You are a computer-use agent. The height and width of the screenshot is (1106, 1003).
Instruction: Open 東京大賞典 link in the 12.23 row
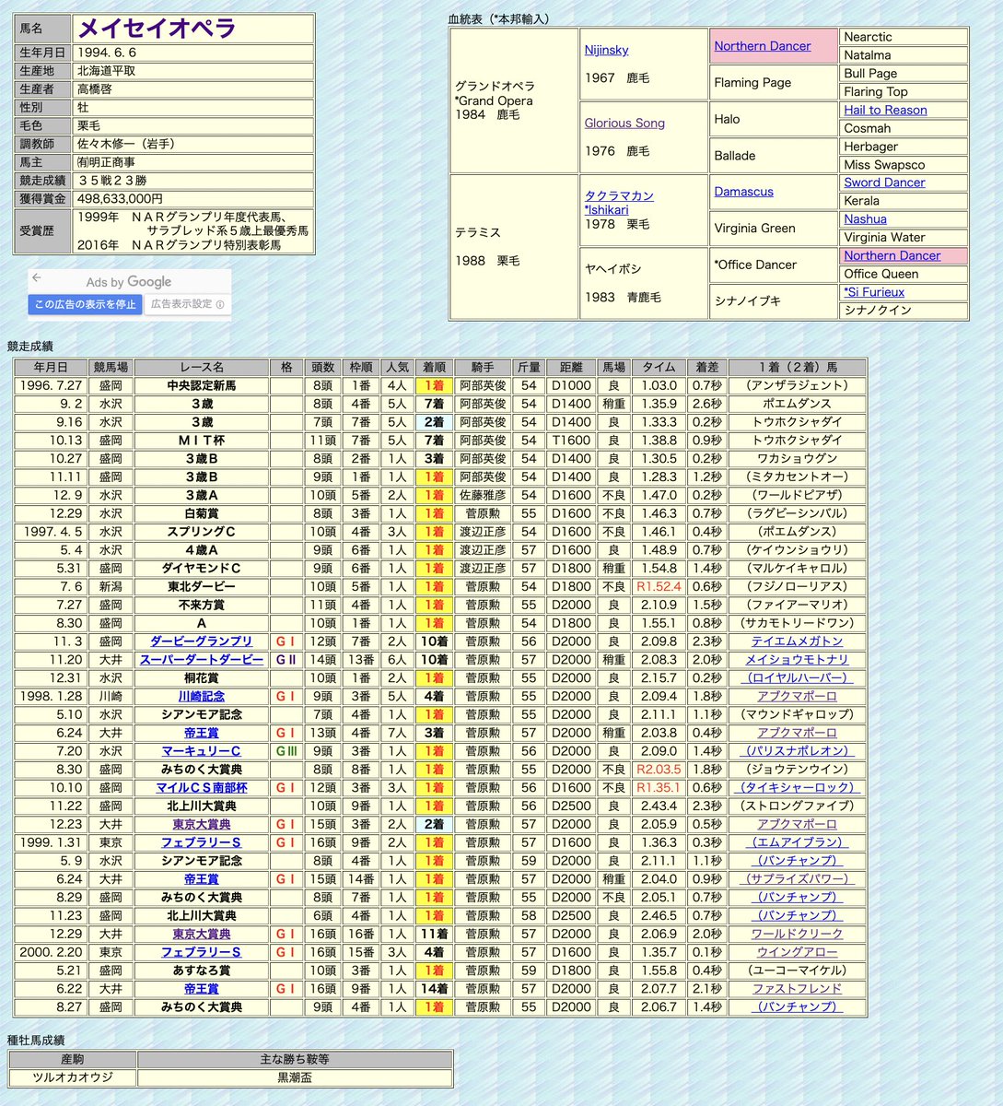point(201,825)
